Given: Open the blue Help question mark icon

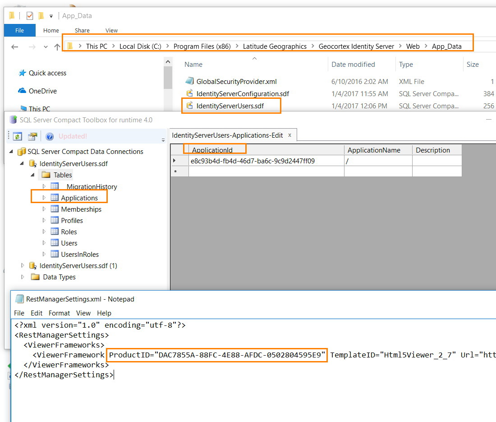Looking at the screenshot, I should click(50, 136).
